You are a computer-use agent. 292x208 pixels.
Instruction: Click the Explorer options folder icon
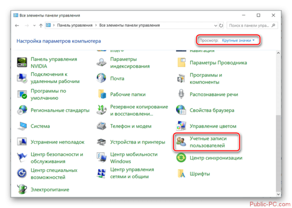pyautogui.click(x=181, y=63)
